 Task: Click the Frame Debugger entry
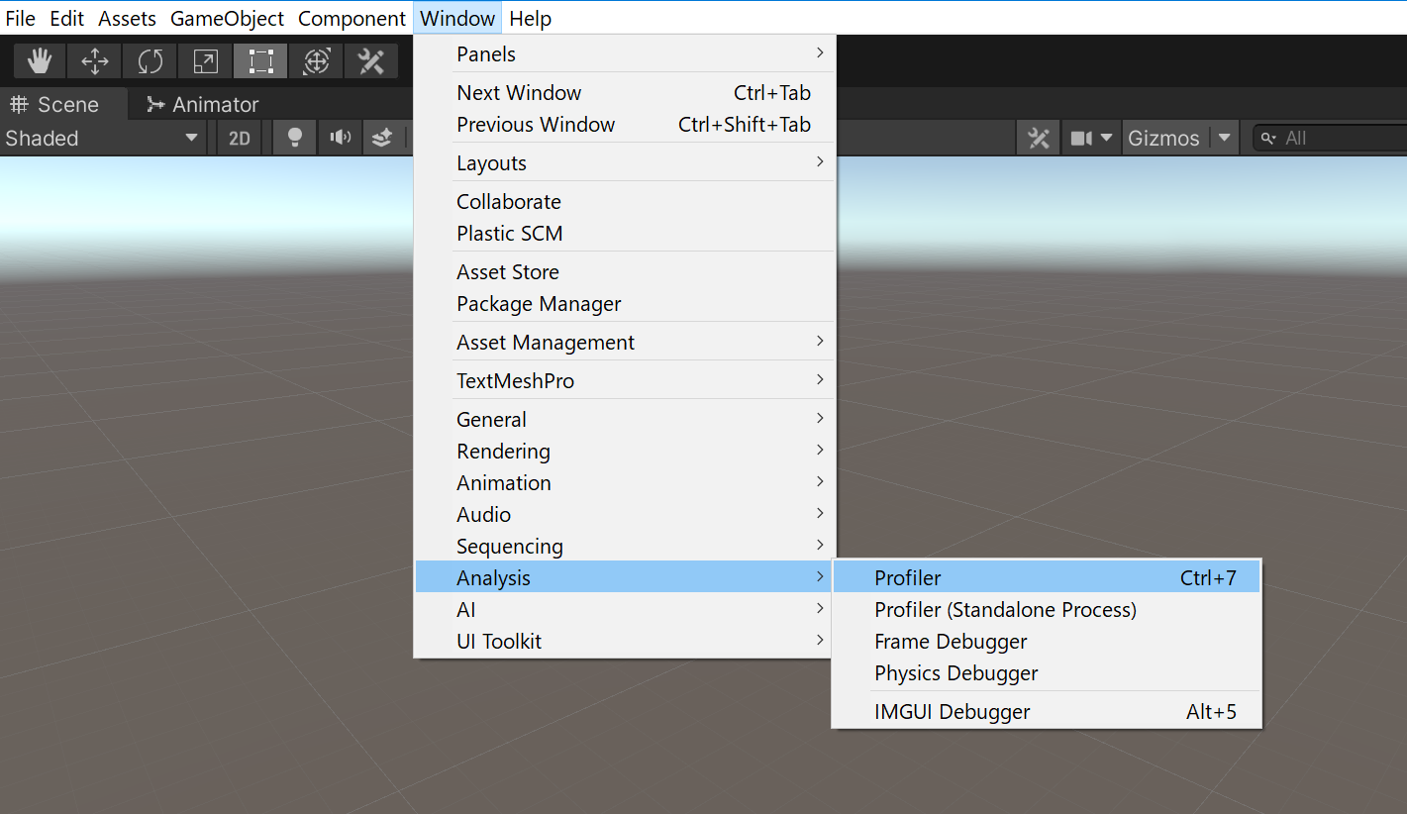point(949,641)
